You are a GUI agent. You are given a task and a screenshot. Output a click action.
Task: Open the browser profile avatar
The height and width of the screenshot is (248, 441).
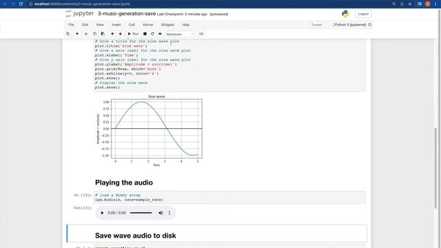[x=427, y=4]
